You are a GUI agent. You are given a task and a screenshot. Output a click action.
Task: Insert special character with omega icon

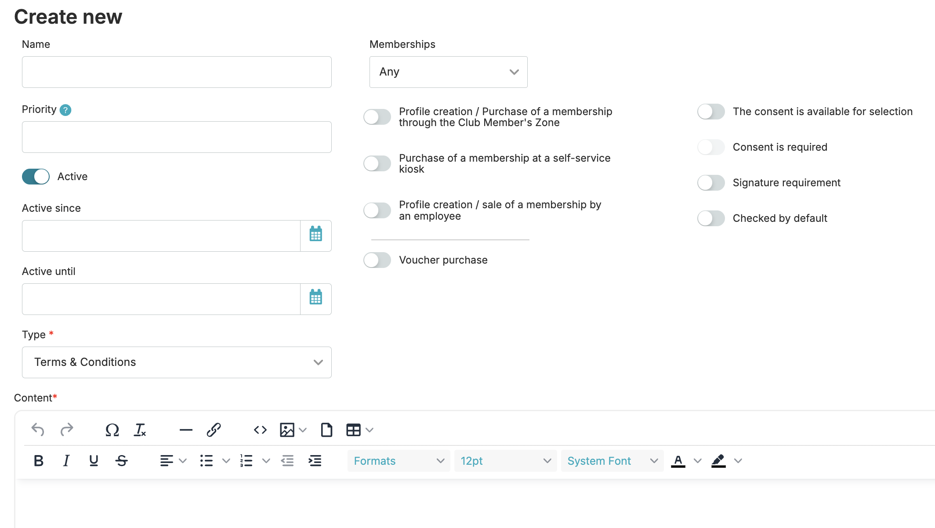(x=112, y=430)
